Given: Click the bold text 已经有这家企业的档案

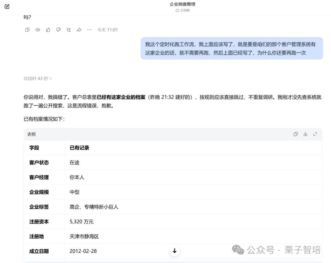Looking at the screenshot, I should 121,97.
